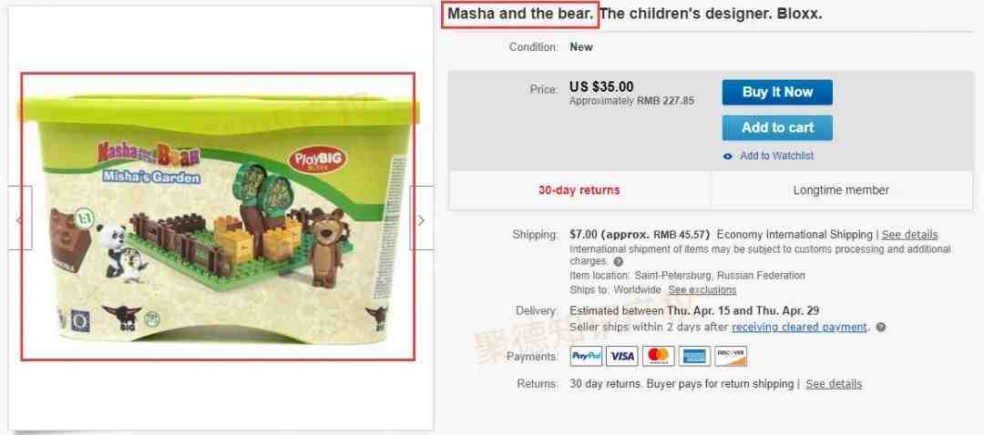Image resolution: width=984 pixels, height=435 pixels.
Task: Open shipping See details link
Action: tap(909, 235)
